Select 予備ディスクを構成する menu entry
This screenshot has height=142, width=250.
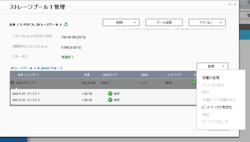[219, 100]
